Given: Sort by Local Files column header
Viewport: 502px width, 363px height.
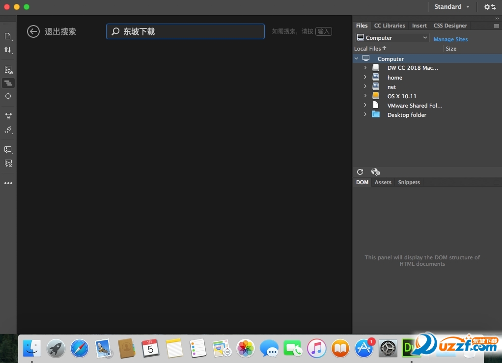Looking at the screenshot, I should [x=370, y=49].
